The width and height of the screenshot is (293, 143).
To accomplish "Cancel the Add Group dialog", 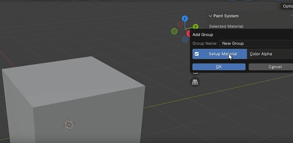I will (271, 67).
